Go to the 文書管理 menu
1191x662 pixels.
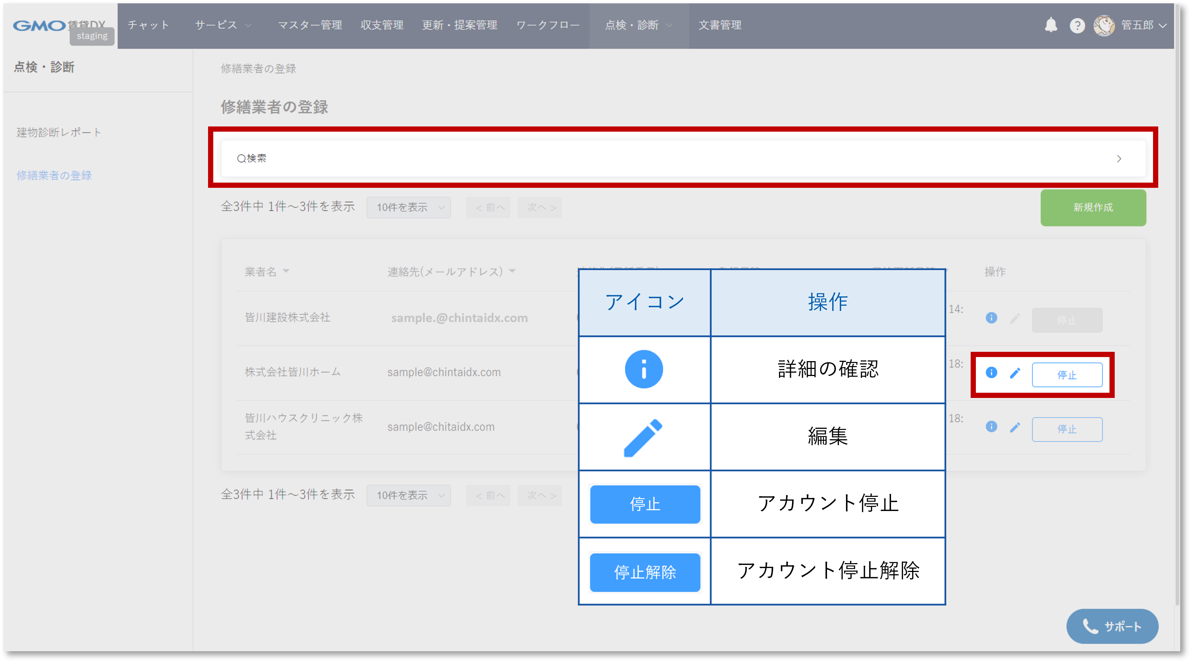[719, 25]
